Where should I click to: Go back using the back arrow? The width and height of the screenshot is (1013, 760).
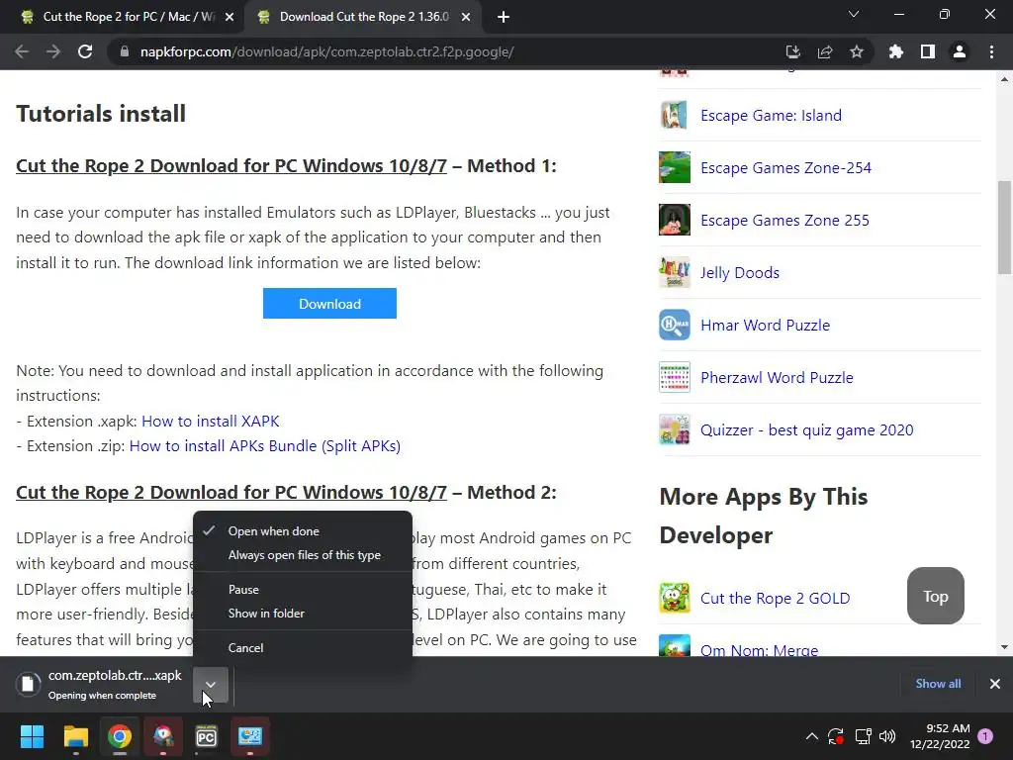[22, 51]
